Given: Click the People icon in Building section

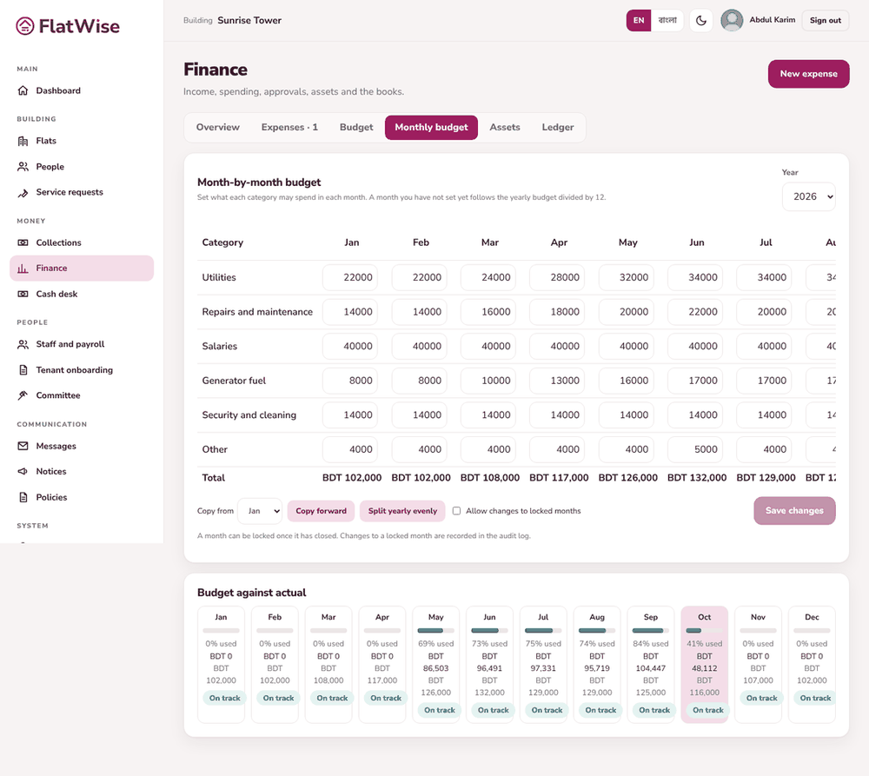Looking at the screenshot, I should [x=23, y=166].
